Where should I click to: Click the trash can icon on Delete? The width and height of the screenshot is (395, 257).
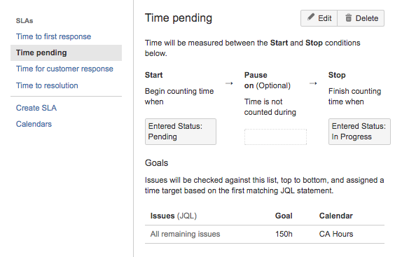[348, 18]
